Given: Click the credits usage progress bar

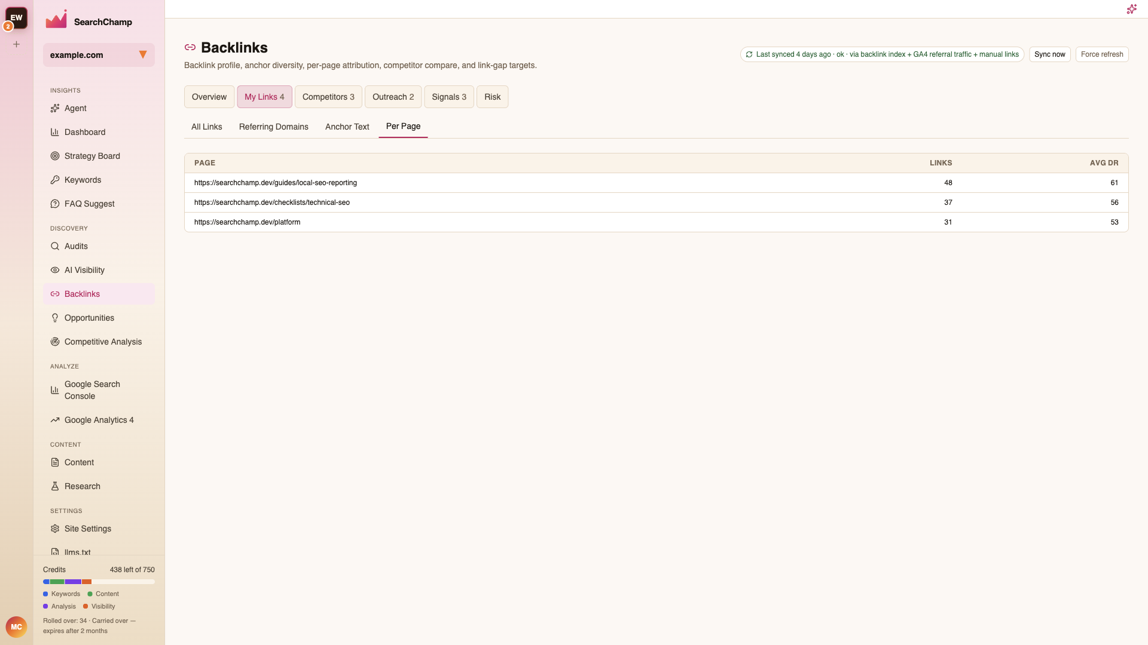Looking at the screenshot, I should tap(99, 582).
